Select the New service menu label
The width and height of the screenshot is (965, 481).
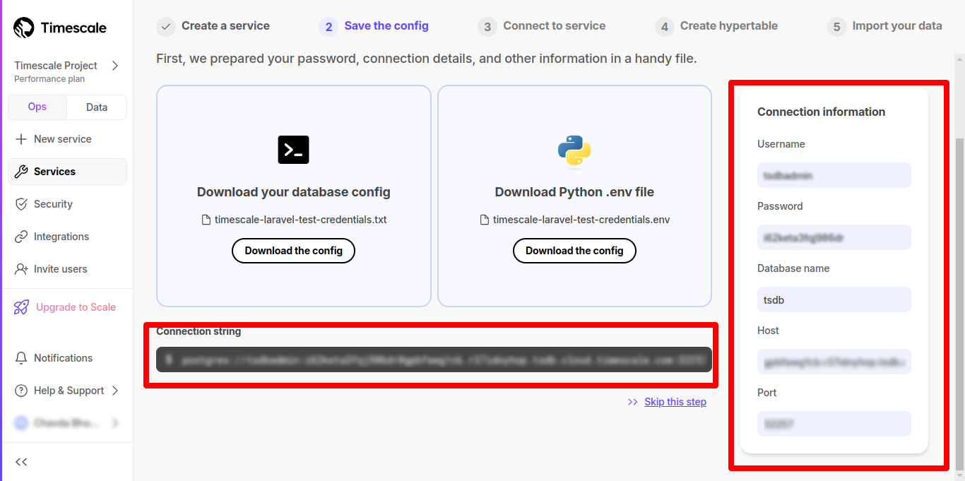click(63, 139)
